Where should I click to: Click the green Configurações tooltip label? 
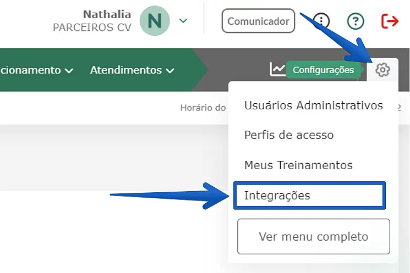point(323,70)
